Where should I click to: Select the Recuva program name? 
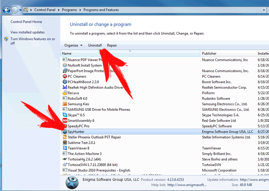73,93
